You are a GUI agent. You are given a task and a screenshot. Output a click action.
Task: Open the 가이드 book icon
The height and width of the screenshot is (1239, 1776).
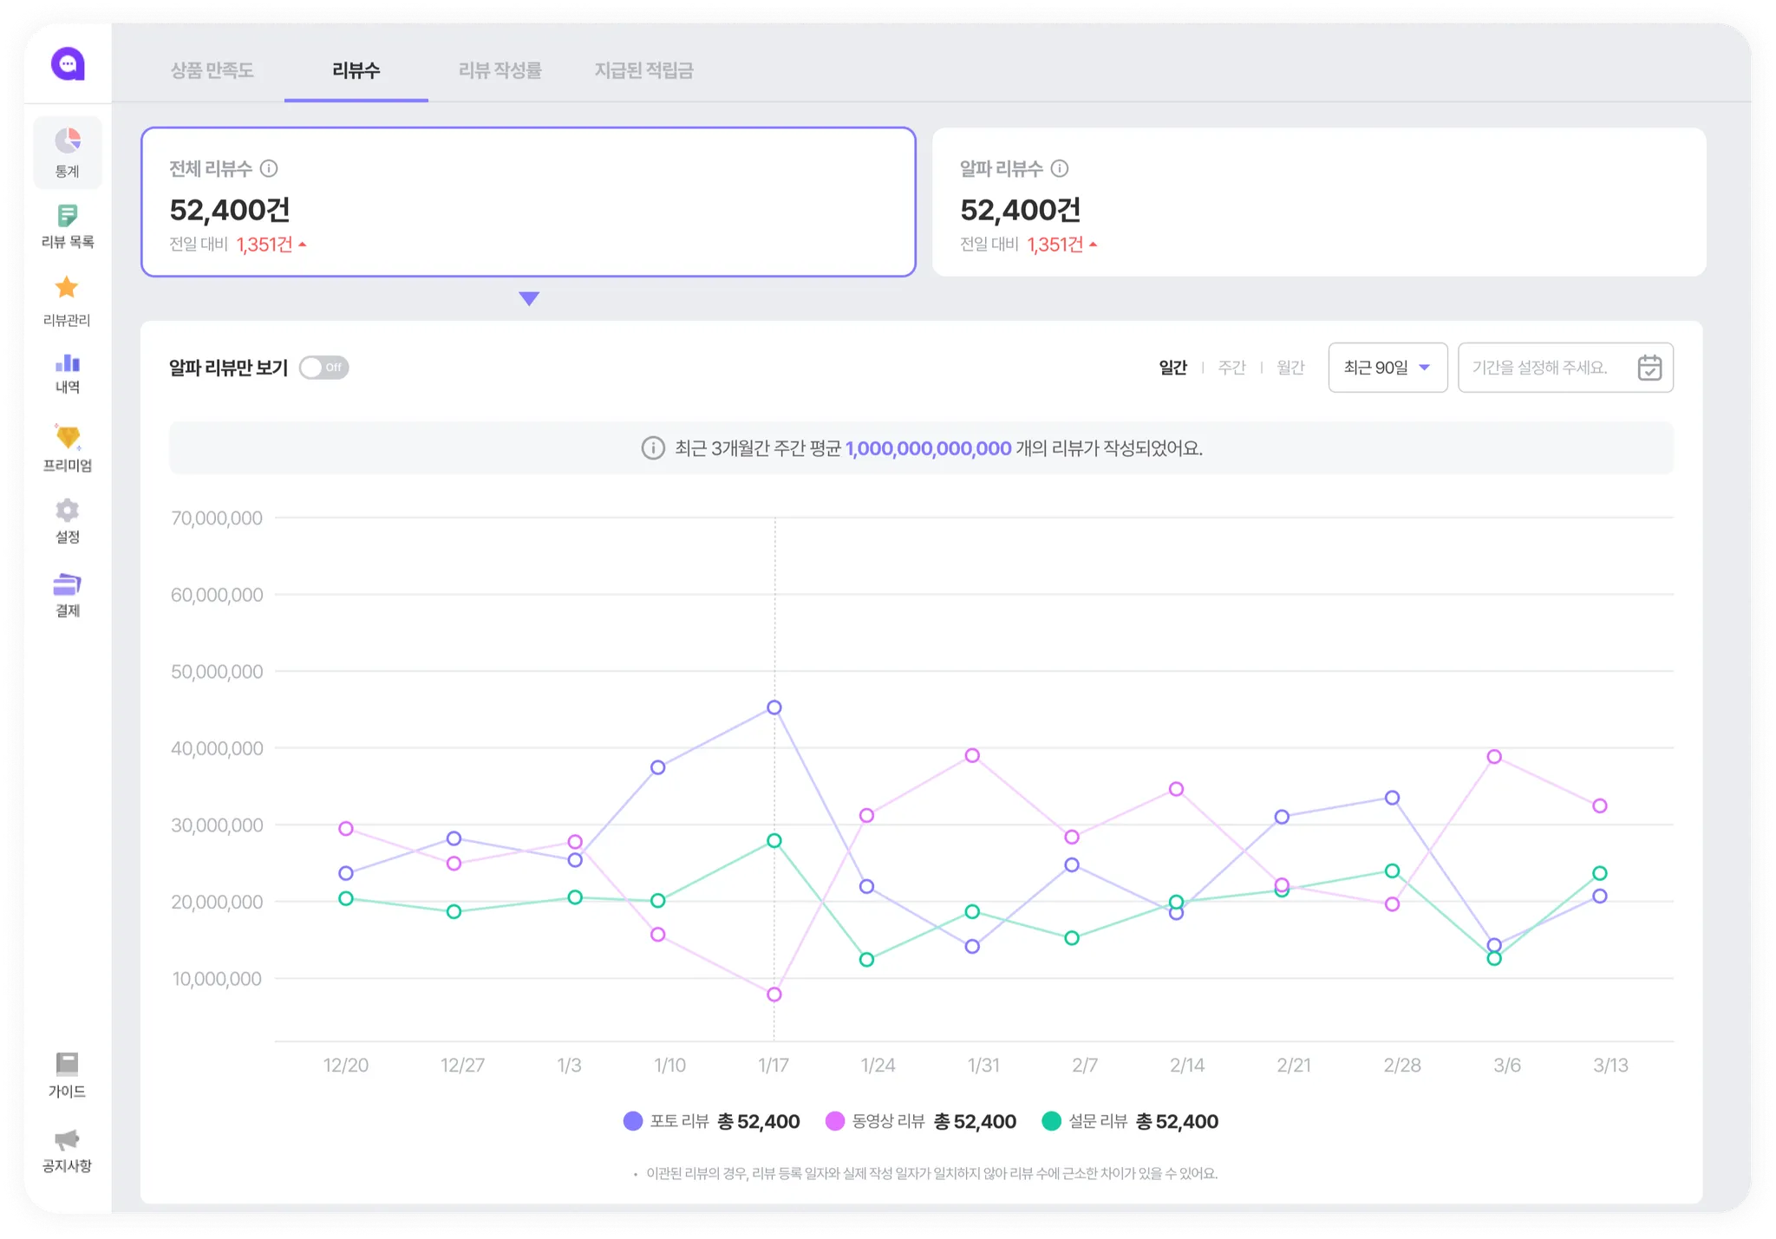point(67,1064)
